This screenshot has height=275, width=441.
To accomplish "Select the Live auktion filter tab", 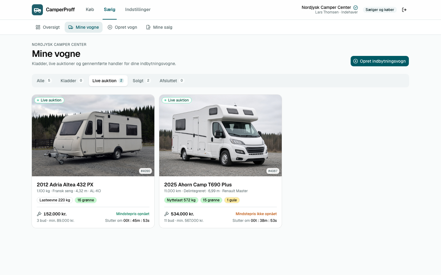I will [108, 81].
